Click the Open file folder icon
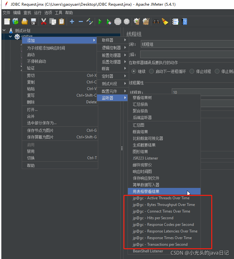The height and width of the screenshot is (259, 234). click(25, 22)
